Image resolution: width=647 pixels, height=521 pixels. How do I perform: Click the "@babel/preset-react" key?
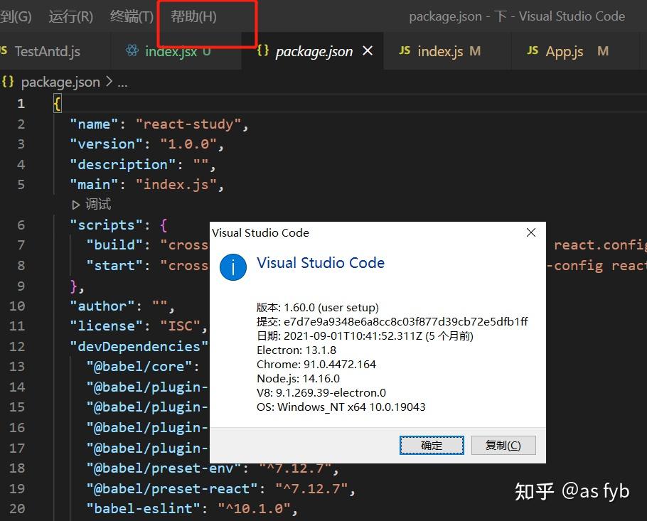coord(172,489)
